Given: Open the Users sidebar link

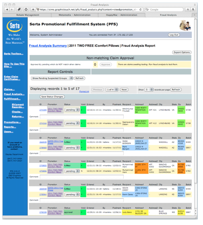Looking at the screenshot, I should [x=8, y=132].
